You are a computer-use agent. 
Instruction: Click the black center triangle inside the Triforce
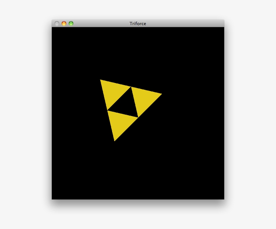click(x=125, y=105)
